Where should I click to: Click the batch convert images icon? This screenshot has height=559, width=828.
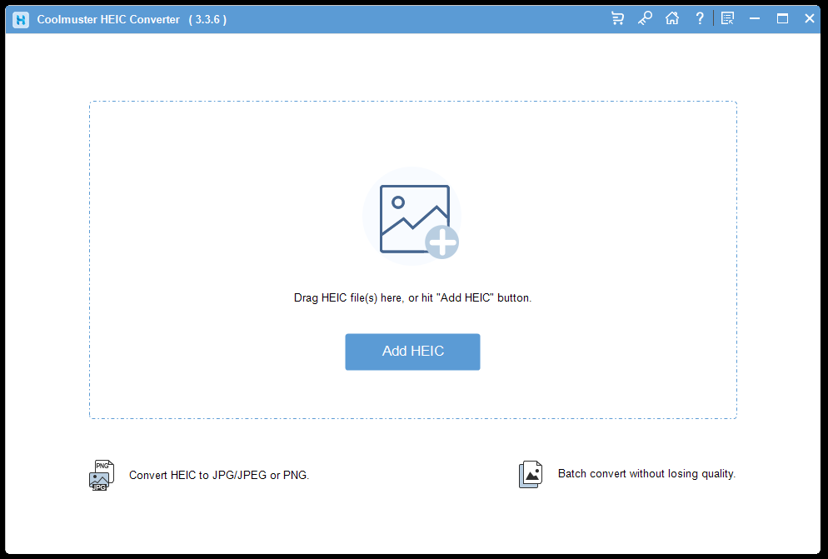[531, 474]
